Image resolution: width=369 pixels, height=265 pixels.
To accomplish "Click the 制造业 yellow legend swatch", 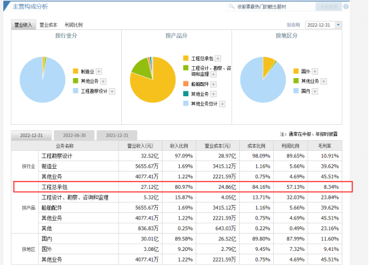I will [x=75, y=71].
